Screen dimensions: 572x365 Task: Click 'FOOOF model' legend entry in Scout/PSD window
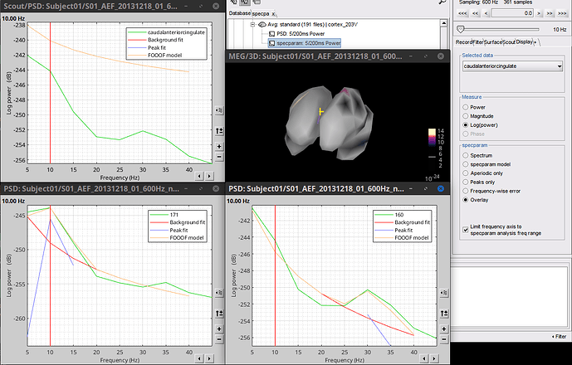164,56
